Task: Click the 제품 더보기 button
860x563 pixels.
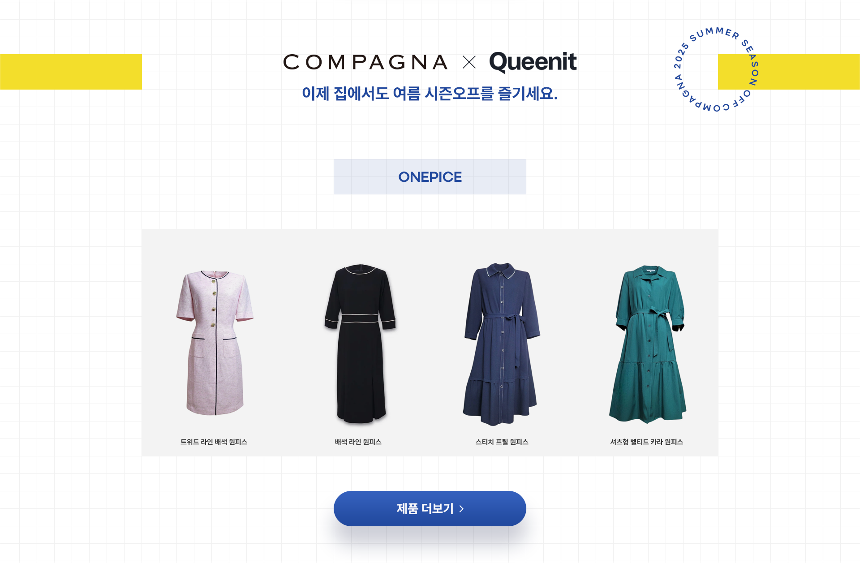Action: [430, 508]
